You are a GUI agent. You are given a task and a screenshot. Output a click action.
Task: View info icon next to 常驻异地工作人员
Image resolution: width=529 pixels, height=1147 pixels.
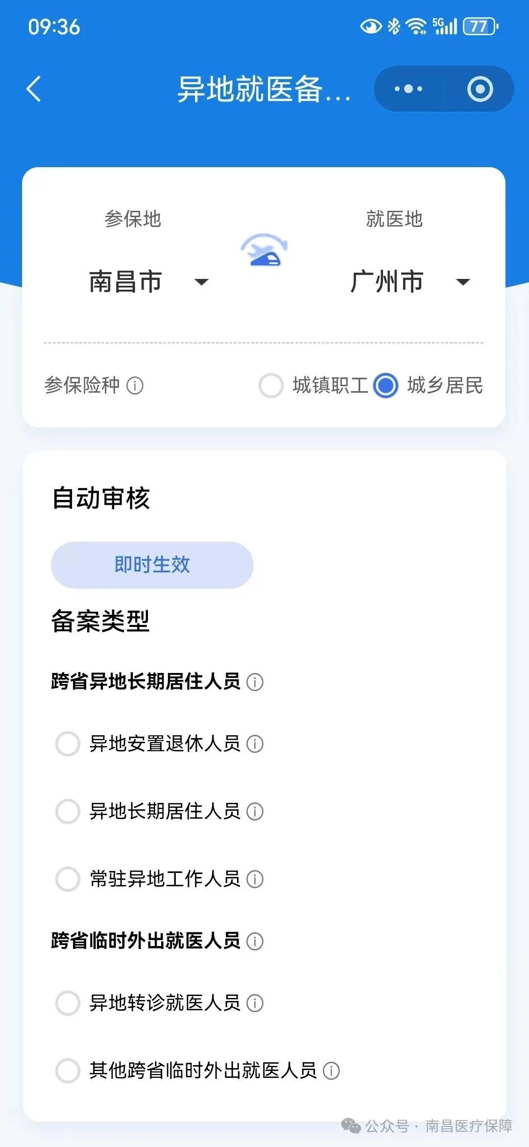coord(255,879)
